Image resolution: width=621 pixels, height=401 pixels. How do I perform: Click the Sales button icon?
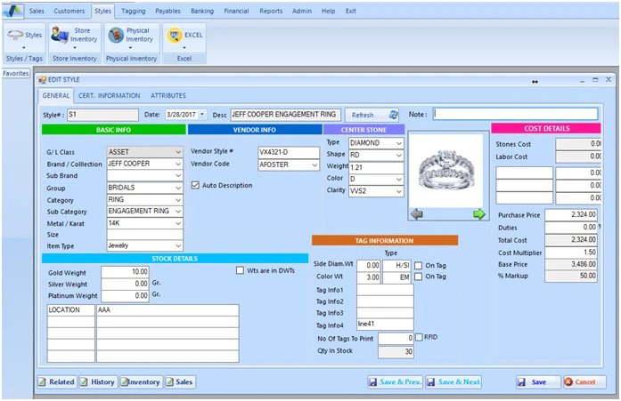170,382
